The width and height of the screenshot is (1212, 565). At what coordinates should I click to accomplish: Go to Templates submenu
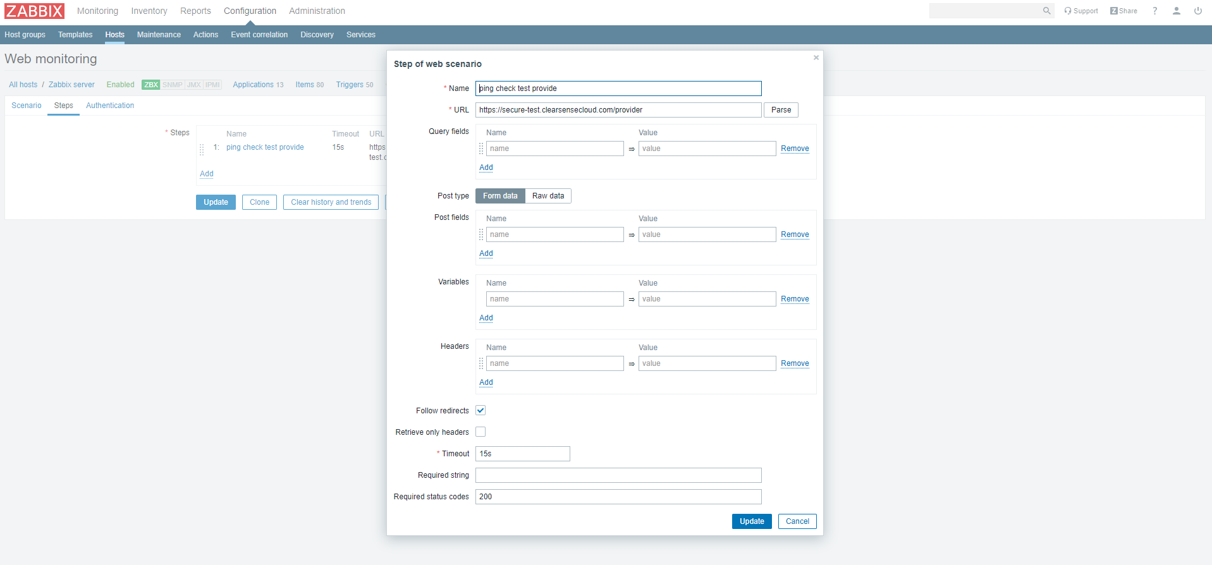75,35
